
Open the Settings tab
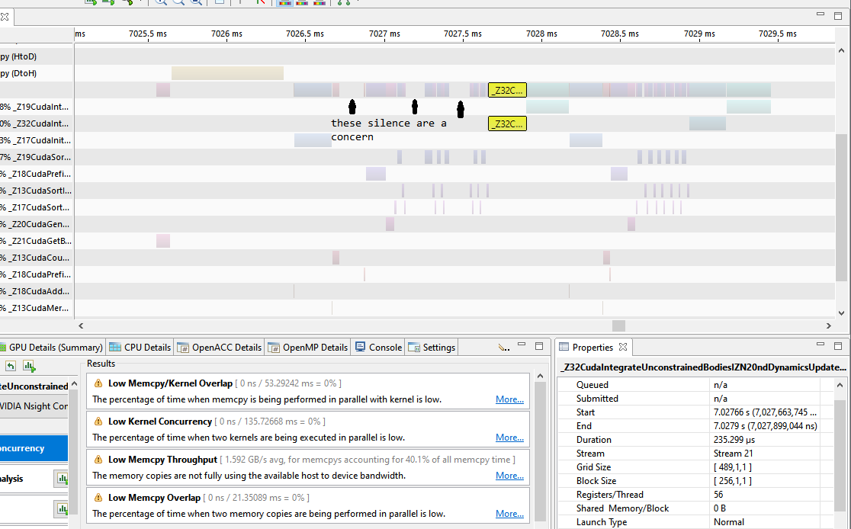(x=432, y=348)
